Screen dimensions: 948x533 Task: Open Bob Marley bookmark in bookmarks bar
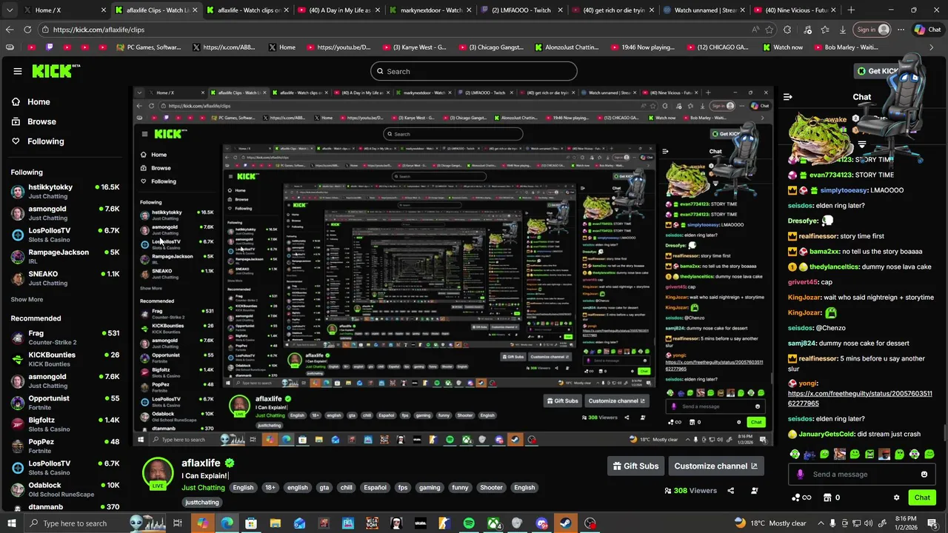pyautogui.click(x=844, y=47)
